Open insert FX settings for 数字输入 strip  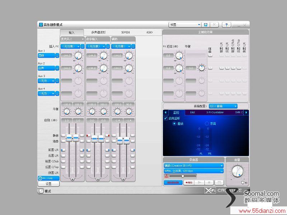[x=108, y=47]
